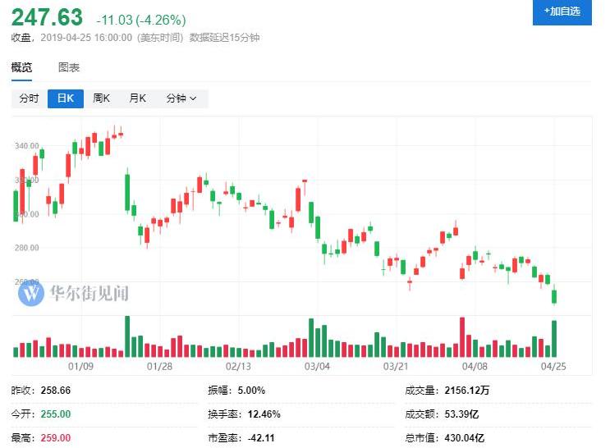Switch to the 概览 overview tab

pyautogui.click(x=21, y=67)
